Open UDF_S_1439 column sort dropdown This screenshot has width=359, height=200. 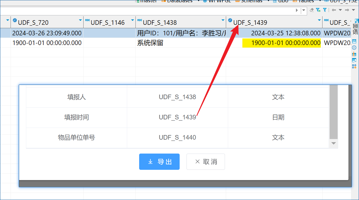tap(319, 20)
